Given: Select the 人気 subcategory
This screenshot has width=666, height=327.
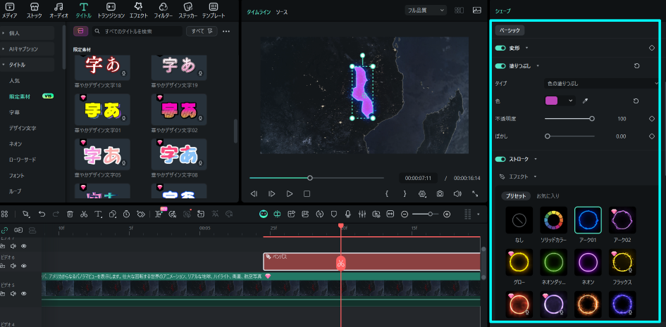Looking at the screenshot, I should coord(14,80).
